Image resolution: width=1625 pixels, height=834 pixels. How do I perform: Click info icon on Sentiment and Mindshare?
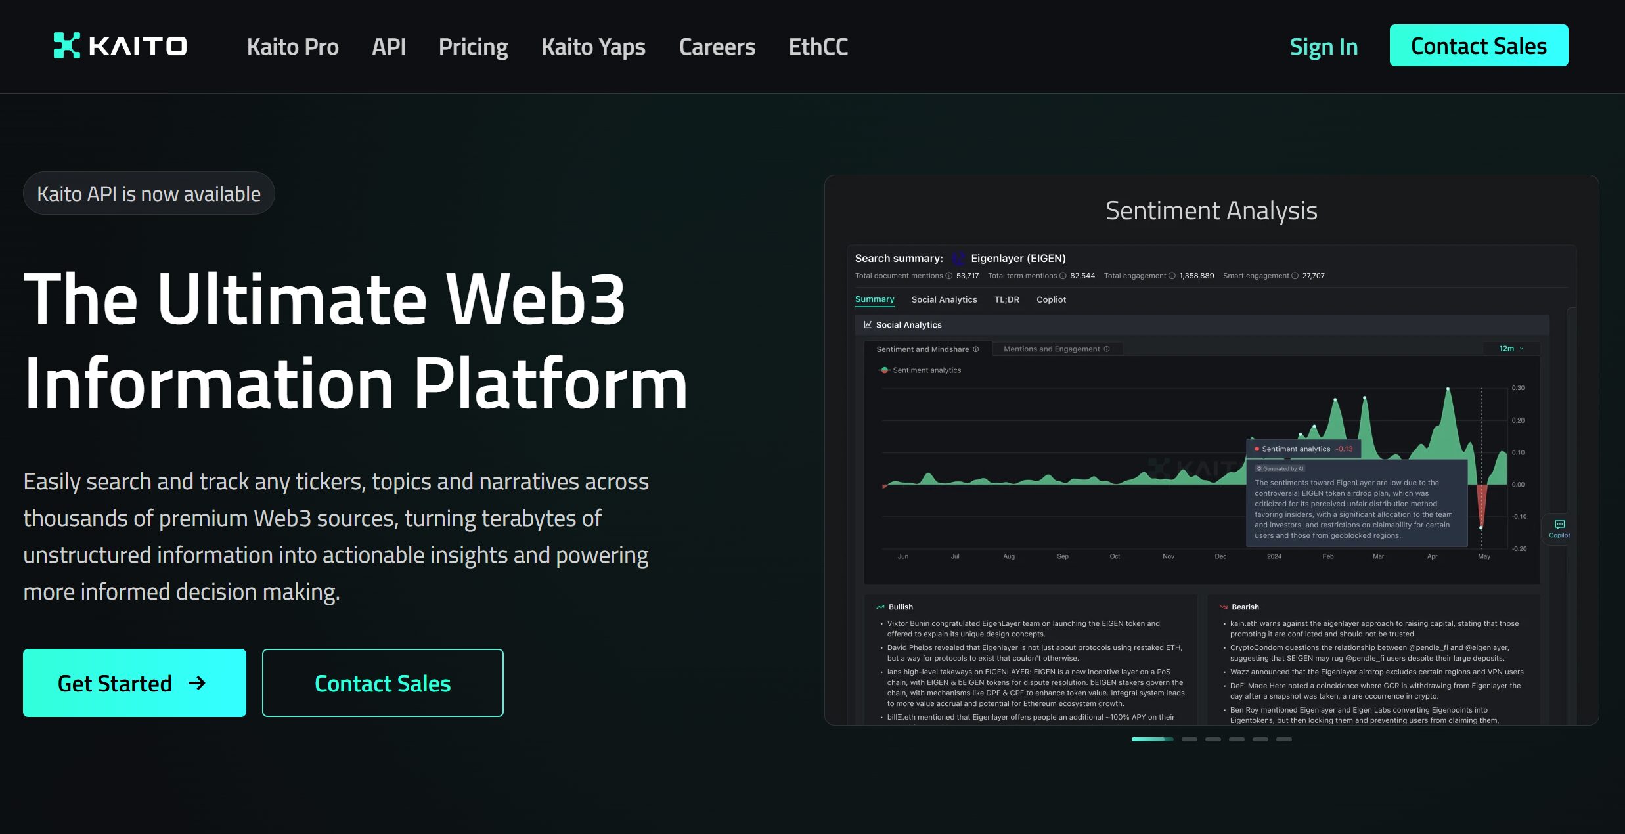975,349
